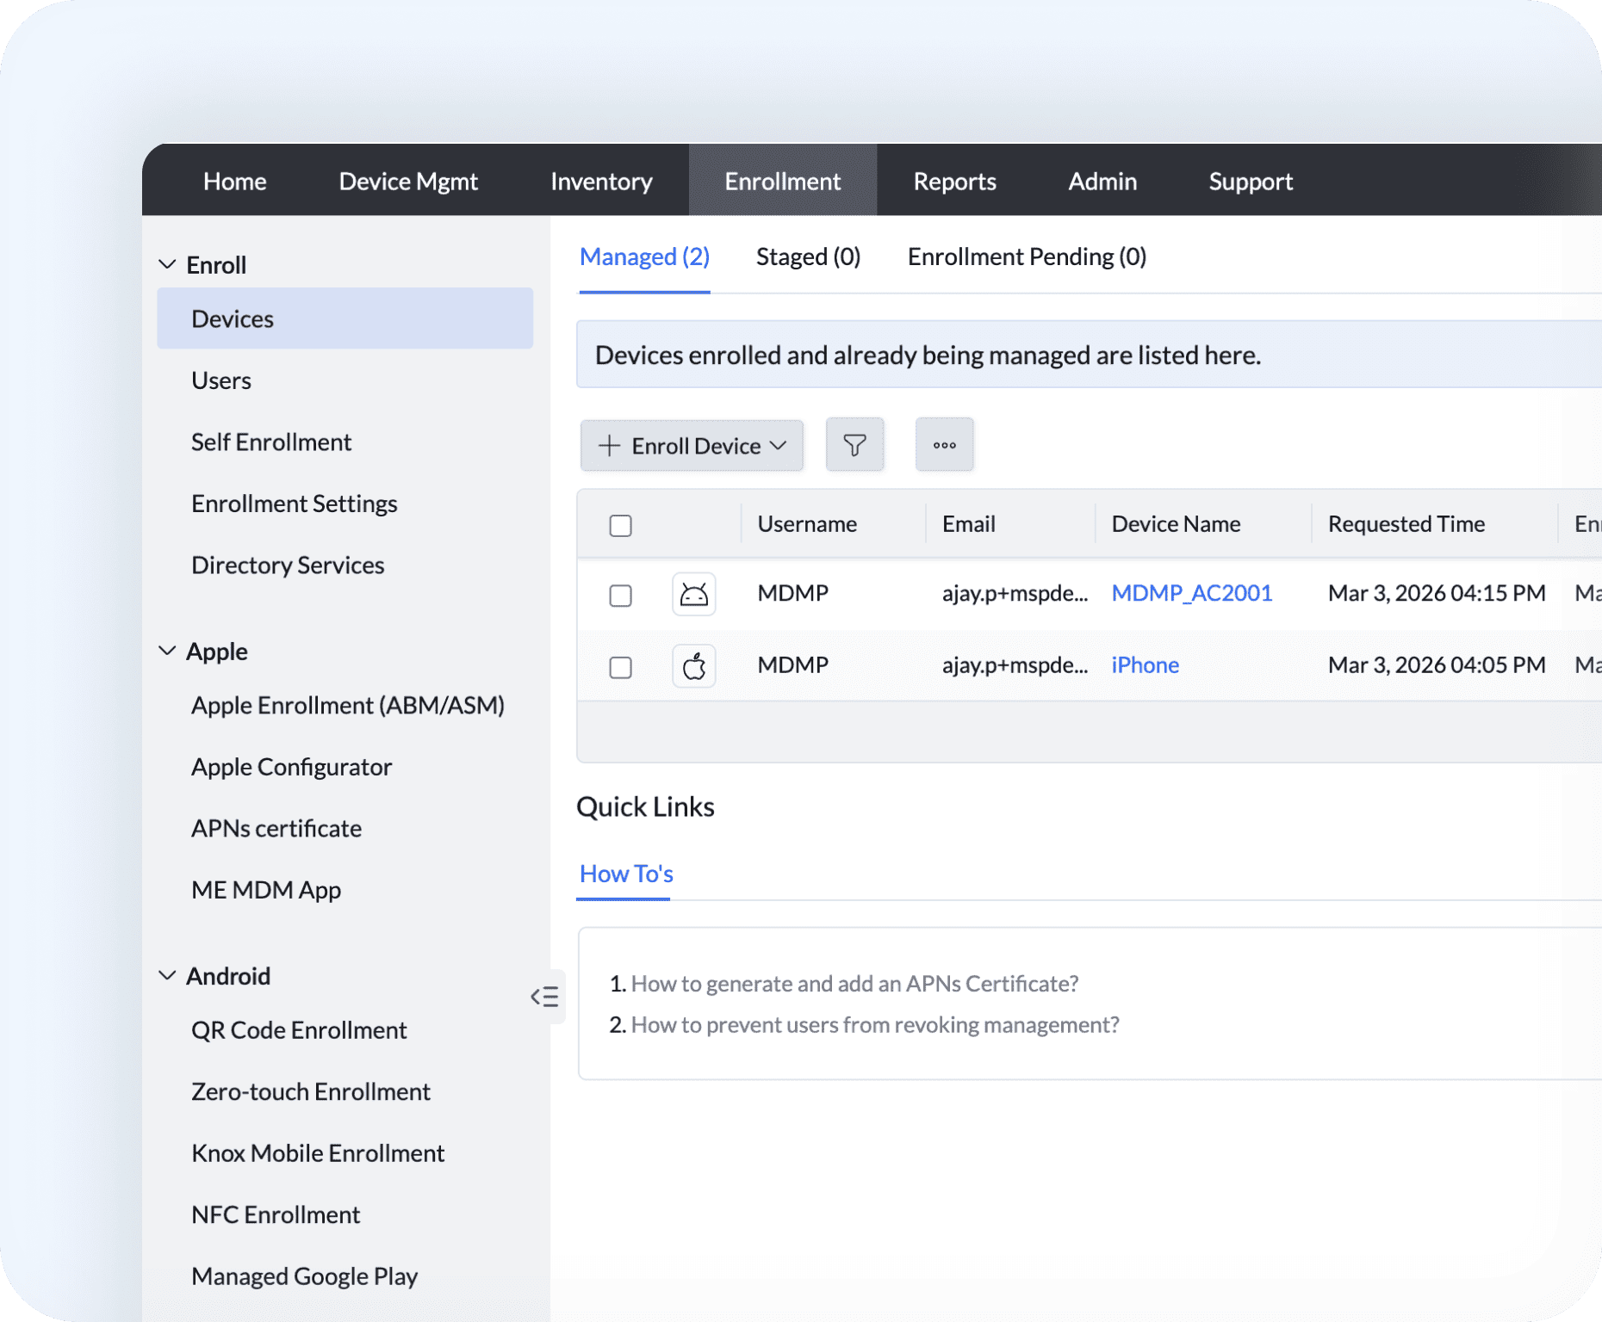Open Self Enrollment in the sidebar
Image resolution: width=1602 pixels, height=1322 pixels.
[x=271, y=442]
